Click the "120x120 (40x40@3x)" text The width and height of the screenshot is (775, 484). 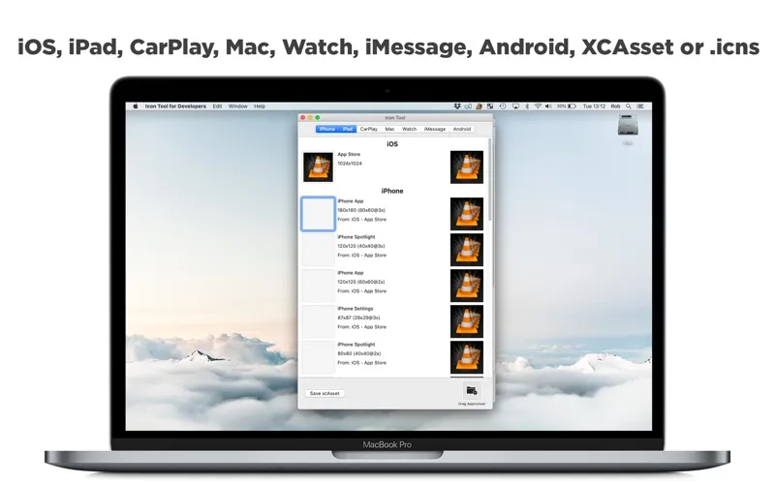[x=360, y=246]
